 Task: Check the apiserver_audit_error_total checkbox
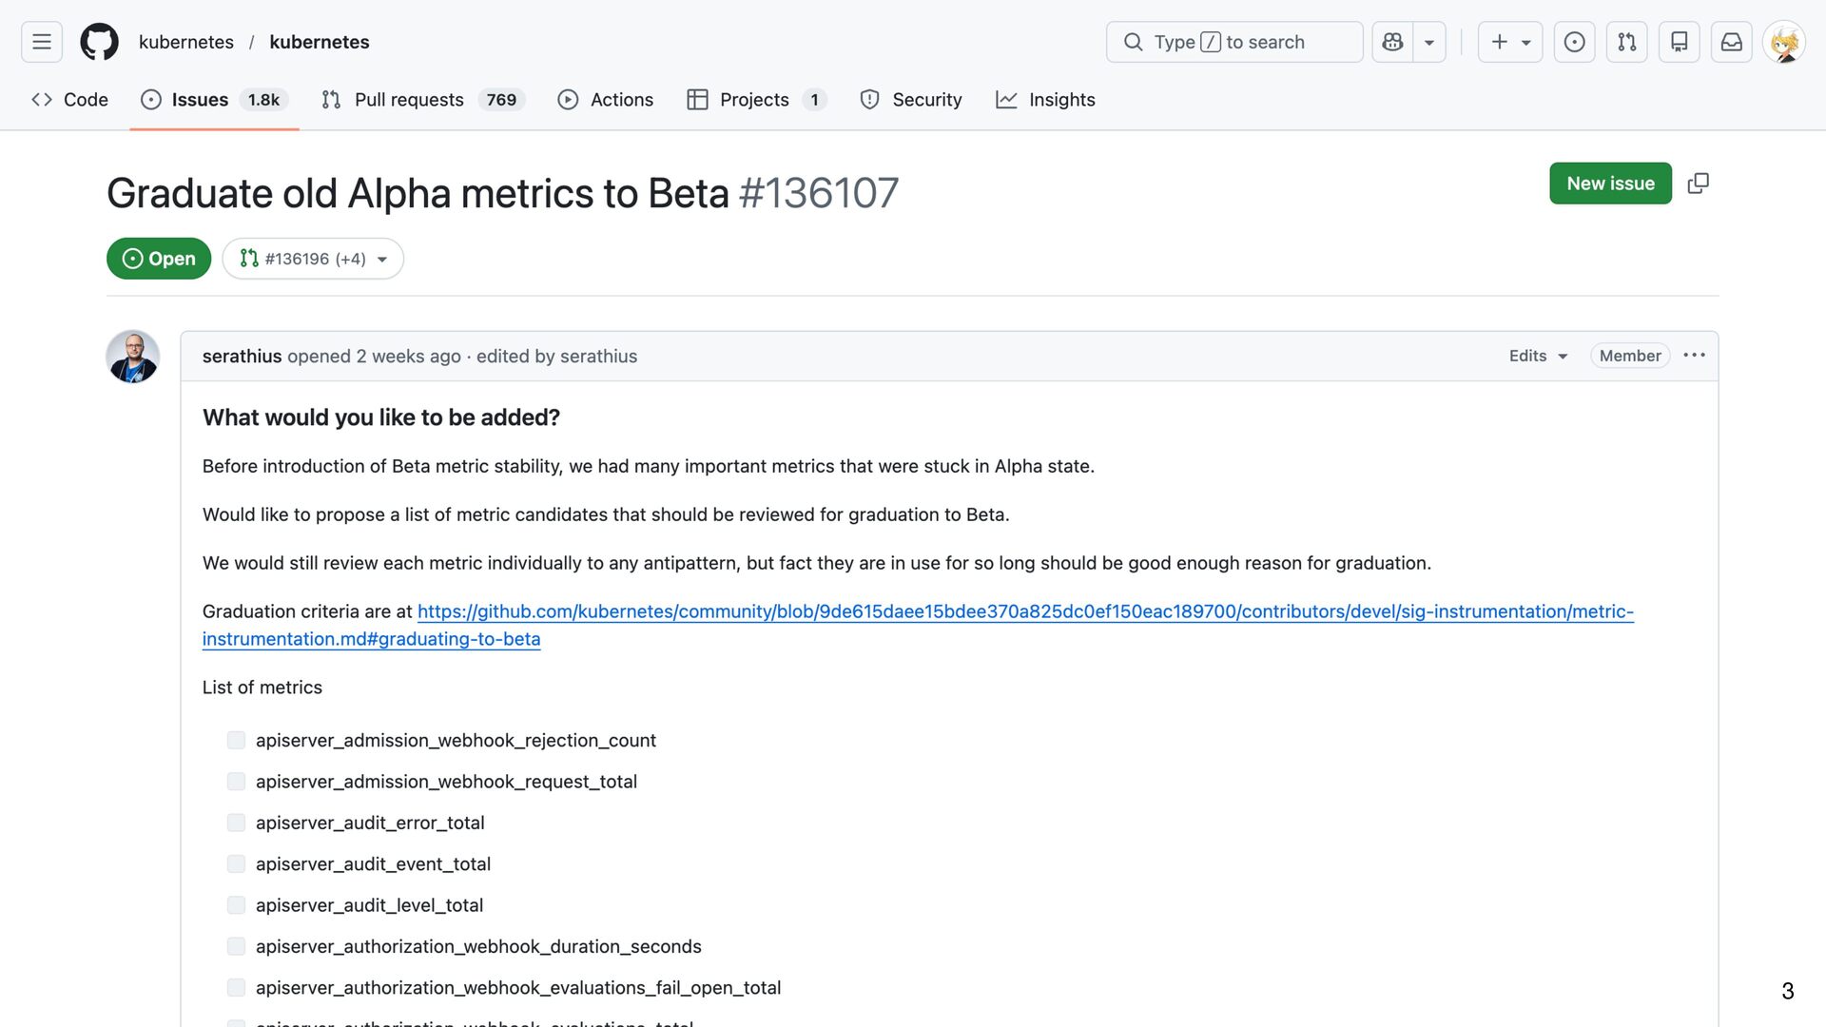click(236, 823)
